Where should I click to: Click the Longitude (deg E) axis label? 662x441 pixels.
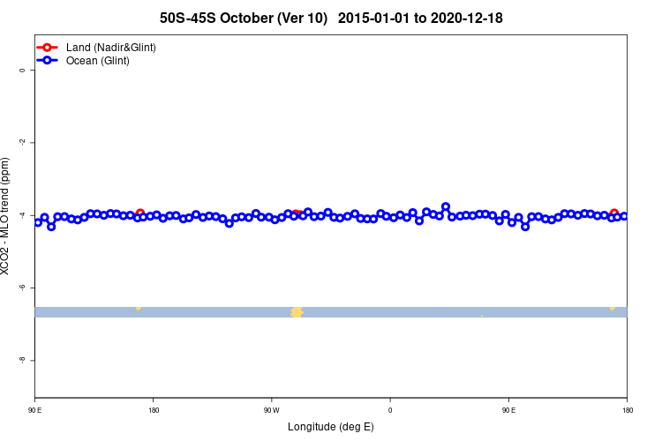coord(331,427)
